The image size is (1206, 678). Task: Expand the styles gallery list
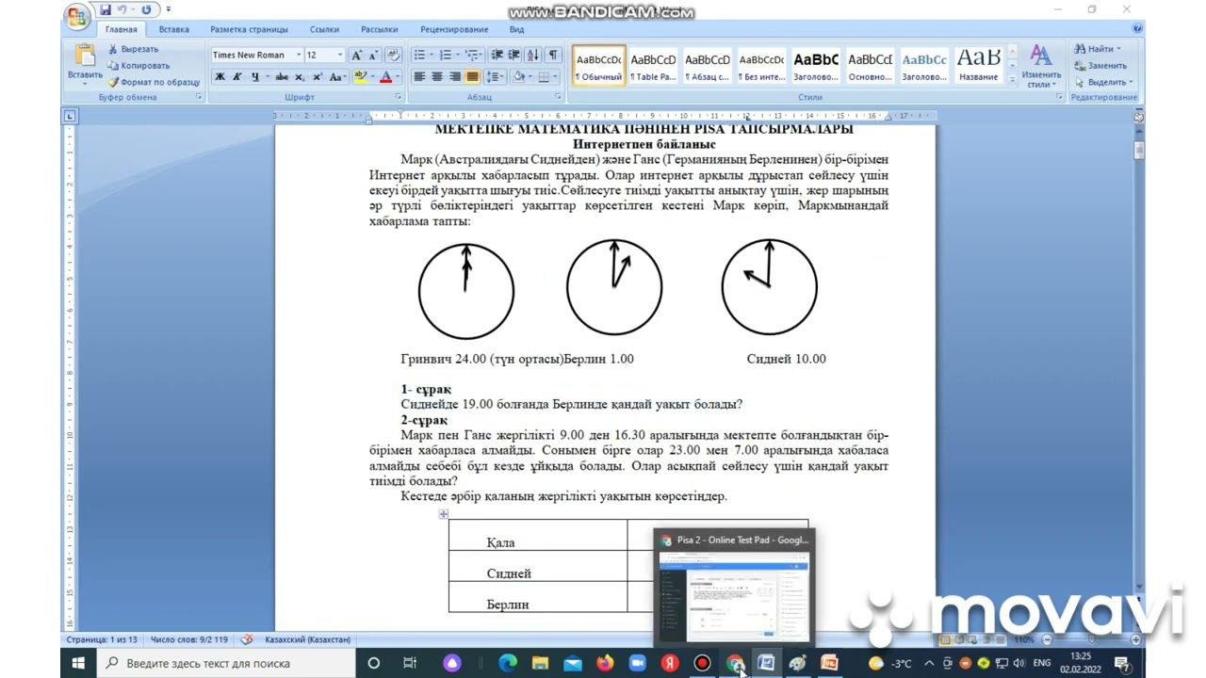pyautogui.click(x=1011, y=81)
